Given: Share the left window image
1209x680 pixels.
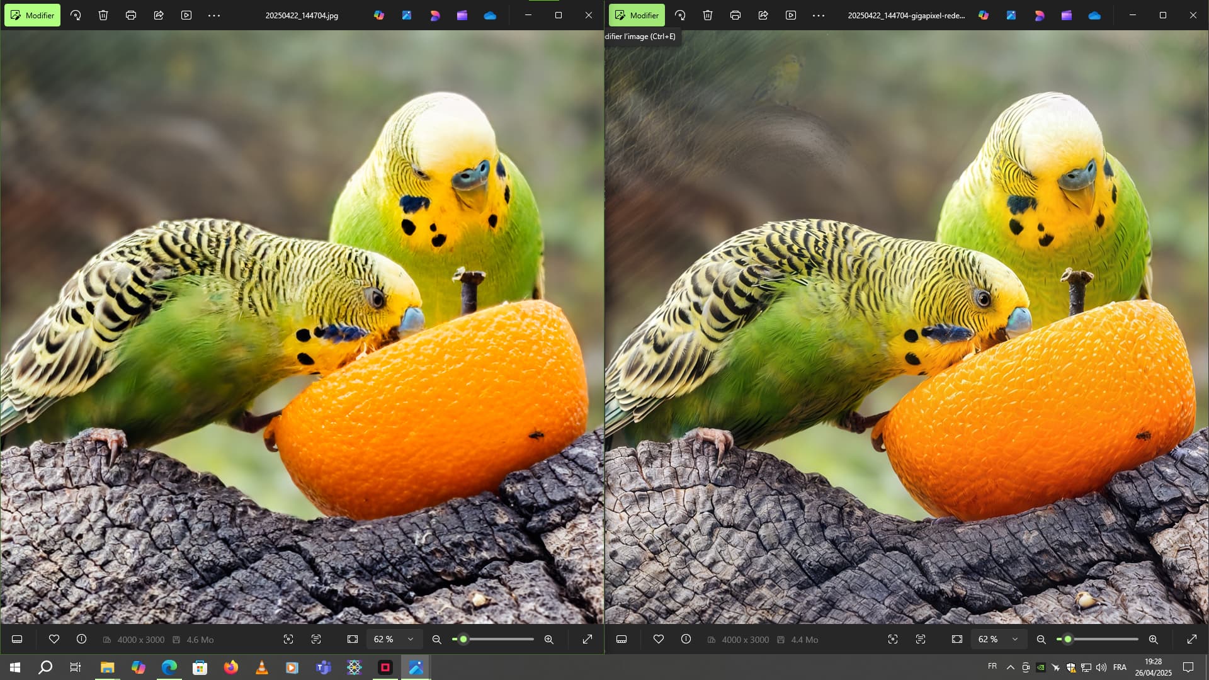Looking at the screenshot, I should [159, 15].
